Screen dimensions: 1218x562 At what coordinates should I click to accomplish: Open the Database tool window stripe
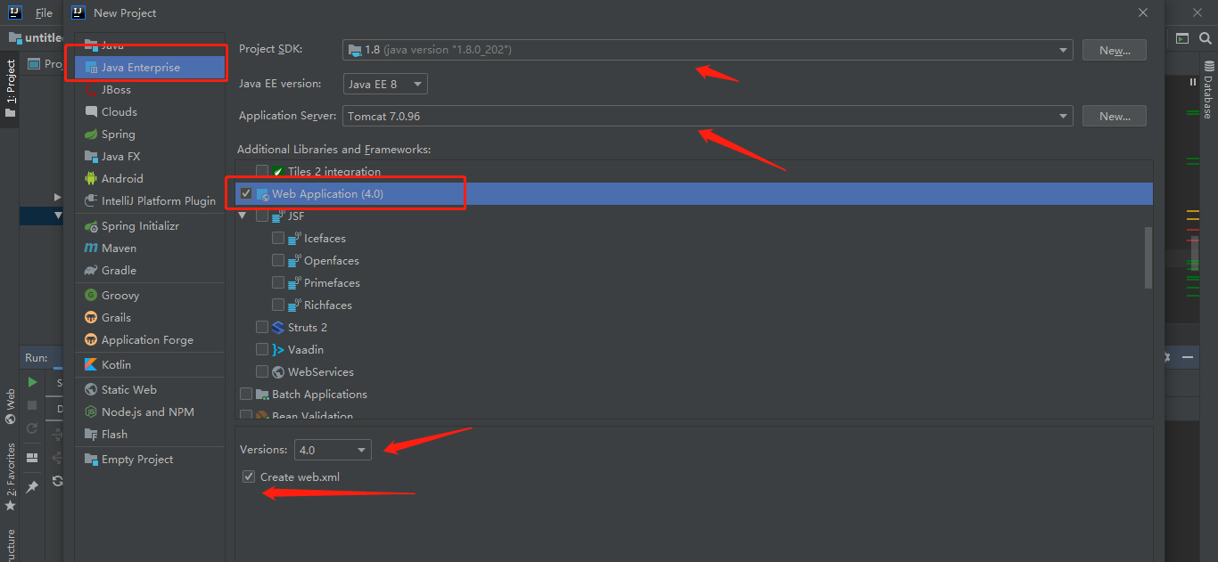(1208, 91)
